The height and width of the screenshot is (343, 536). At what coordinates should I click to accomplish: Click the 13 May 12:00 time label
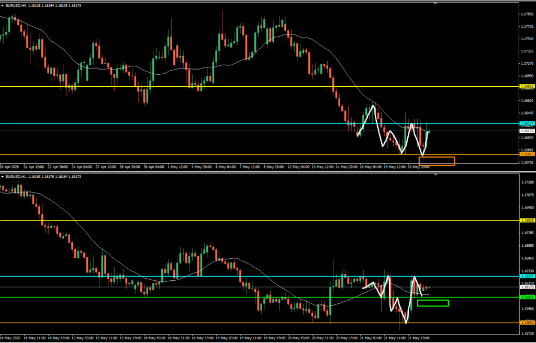tap(322, 167)
